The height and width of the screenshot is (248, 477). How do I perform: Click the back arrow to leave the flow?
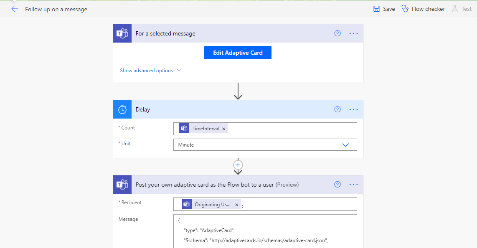point(15,8)
